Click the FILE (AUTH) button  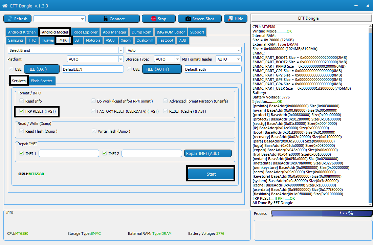click(x=162, y=69)
